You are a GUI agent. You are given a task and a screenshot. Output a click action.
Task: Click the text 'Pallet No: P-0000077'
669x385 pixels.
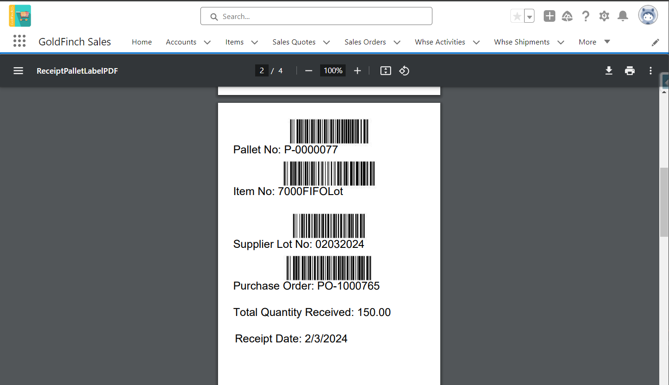[285, 150]
